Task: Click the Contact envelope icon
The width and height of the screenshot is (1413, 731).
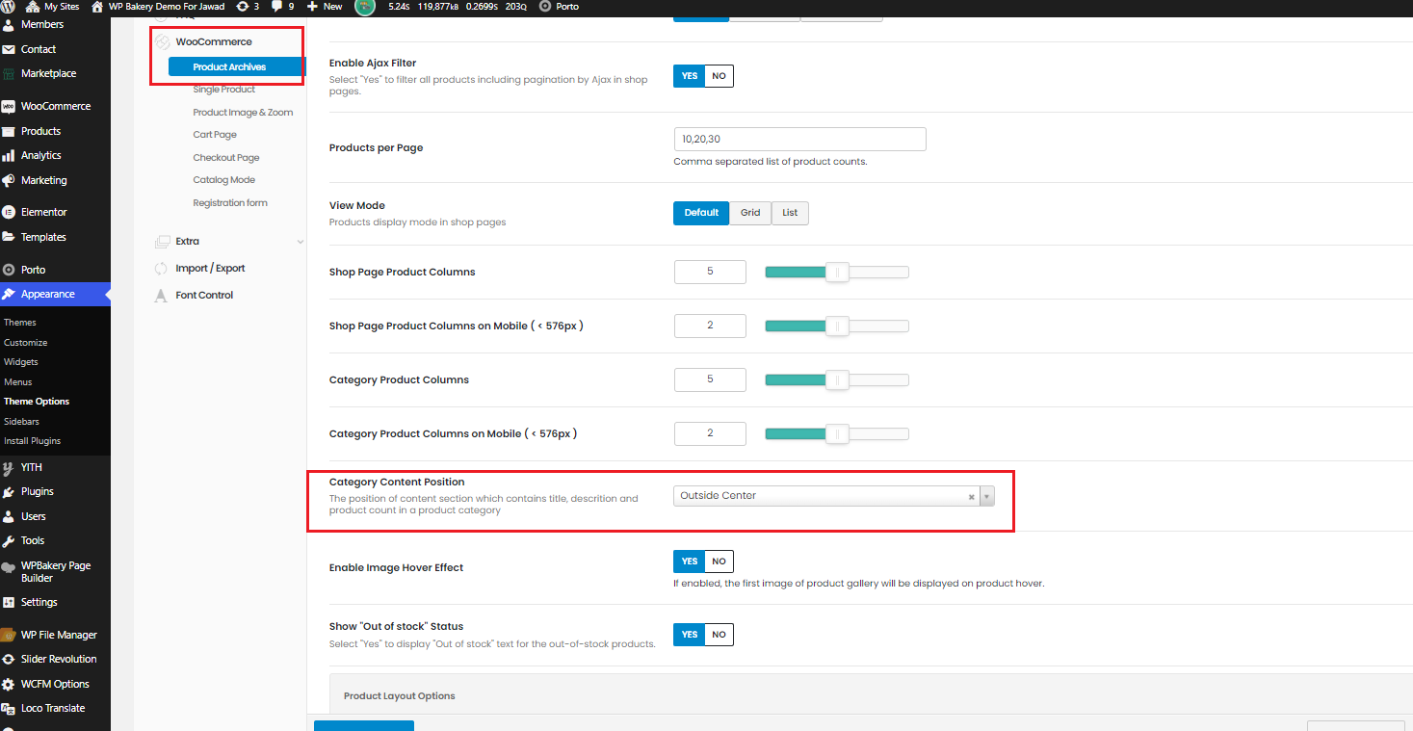Action: click(9, 49)
